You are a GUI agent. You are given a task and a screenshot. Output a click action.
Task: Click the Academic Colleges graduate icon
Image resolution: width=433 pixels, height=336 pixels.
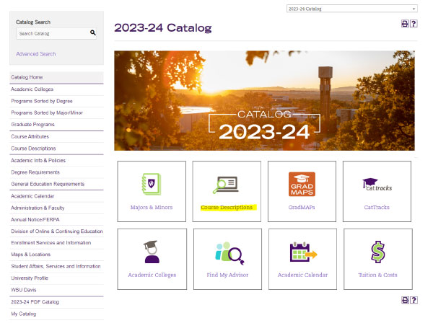[152, 252]
